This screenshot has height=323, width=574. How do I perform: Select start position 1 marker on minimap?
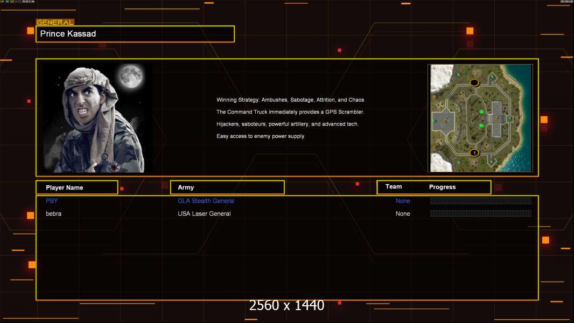(474, 153)
